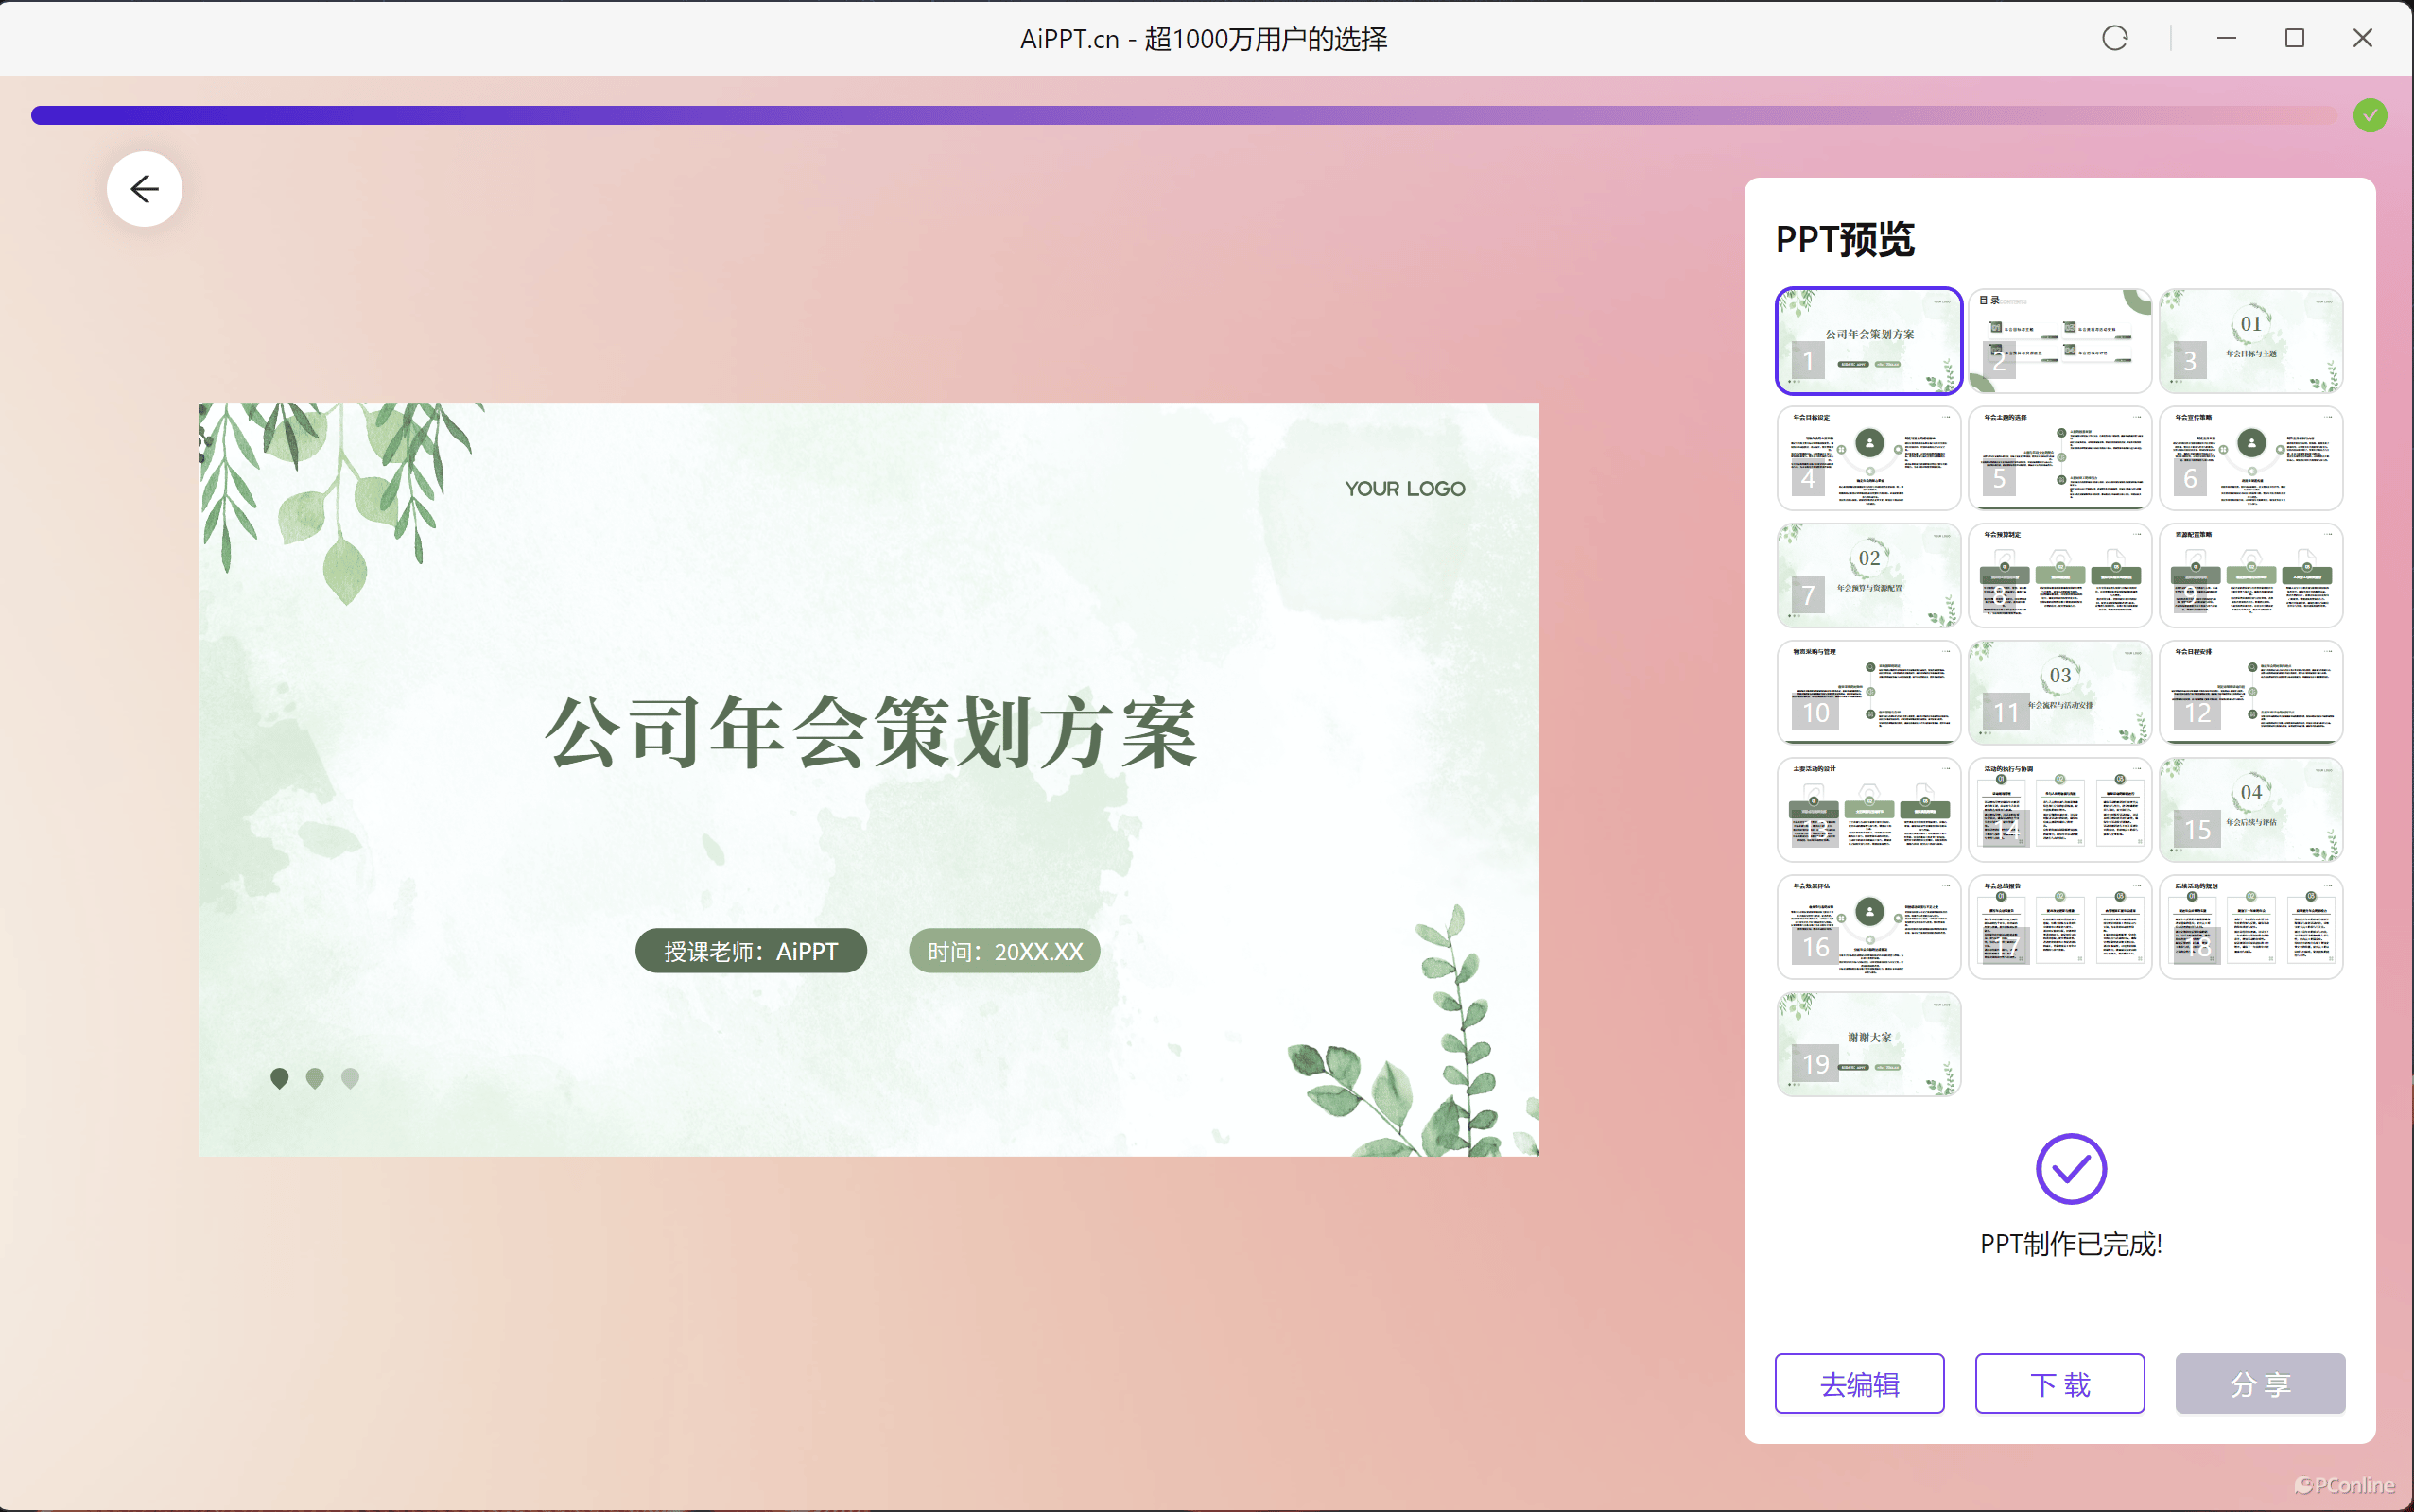Viewport: 2414px width, 1512px height.
Task: Click the 分享 button
Action: point(2259,1383)
